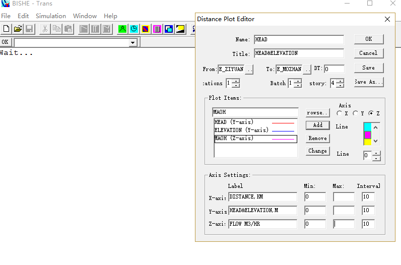Viewport: 401px width, 265px height.
Task: Click the cyan clock toolbar icon
Action: (134, 29)
